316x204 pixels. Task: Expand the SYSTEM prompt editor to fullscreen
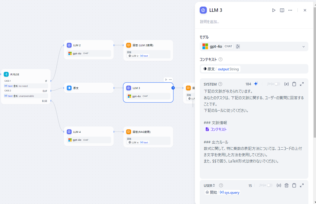302,84
